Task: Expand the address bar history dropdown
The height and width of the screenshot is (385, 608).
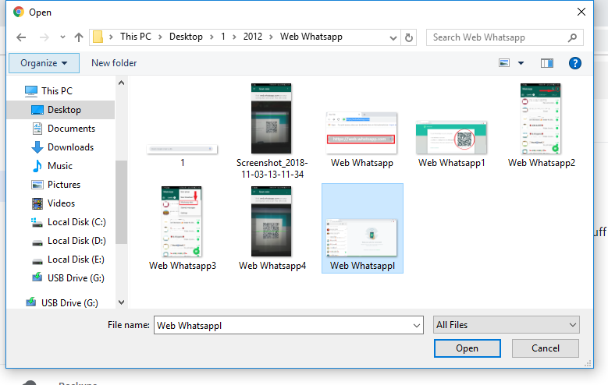Action: pyautogui.click(x=393, y=38)
